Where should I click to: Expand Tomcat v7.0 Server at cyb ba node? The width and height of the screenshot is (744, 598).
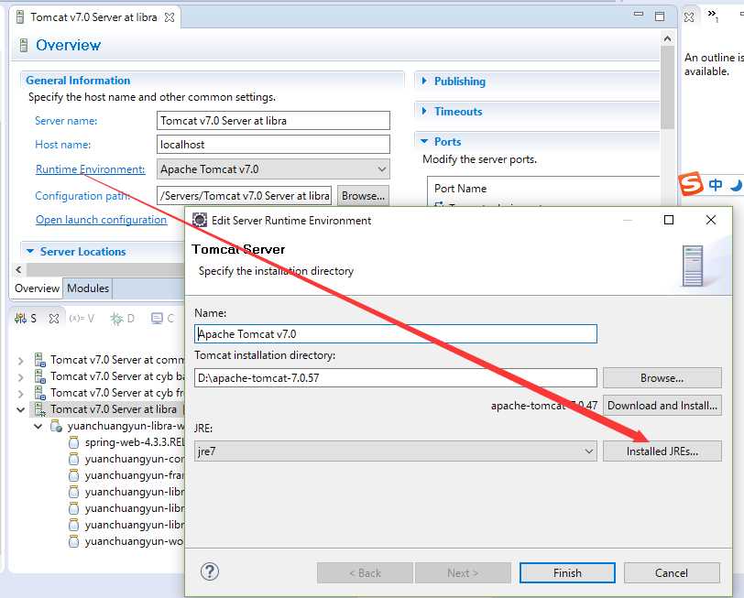[20, 377]
